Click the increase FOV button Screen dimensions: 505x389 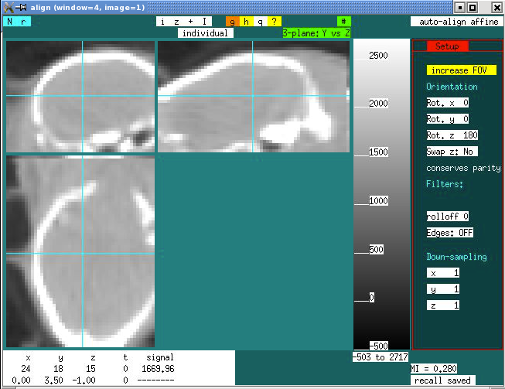click(461, 70)
